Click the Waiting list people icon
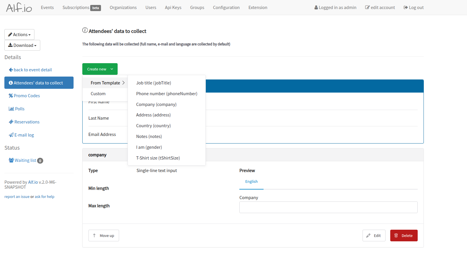Image resolution: width=467 pixels, height=262 pixels. point(11,160)
